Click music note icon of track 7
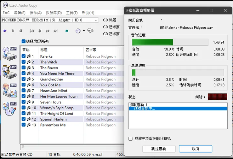This screenshot has height=159, width=233. [x=29, y=91]
